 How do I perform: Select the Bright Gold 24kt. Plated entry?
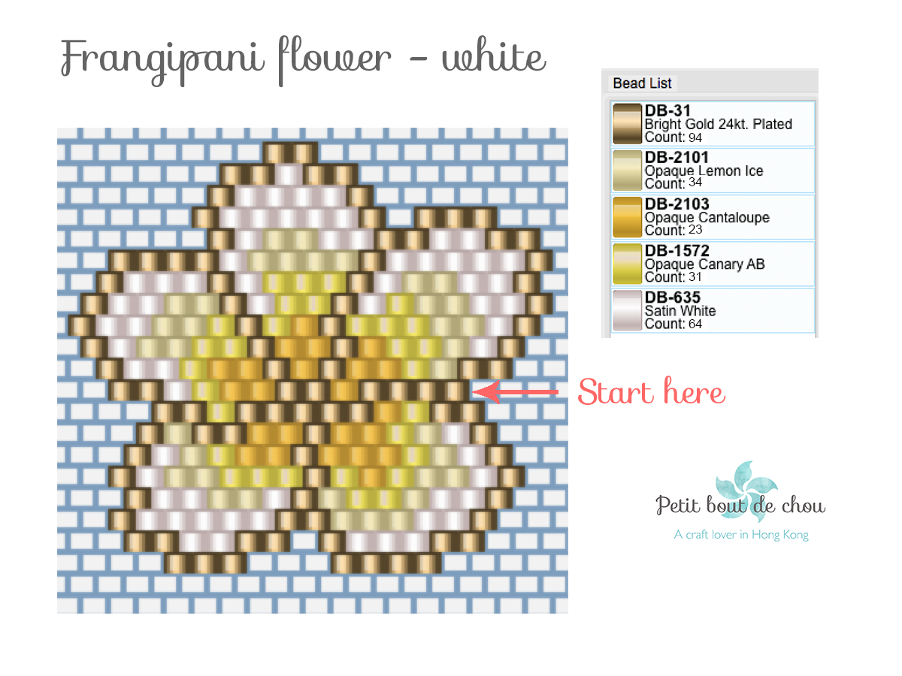(x=713, y=124)
